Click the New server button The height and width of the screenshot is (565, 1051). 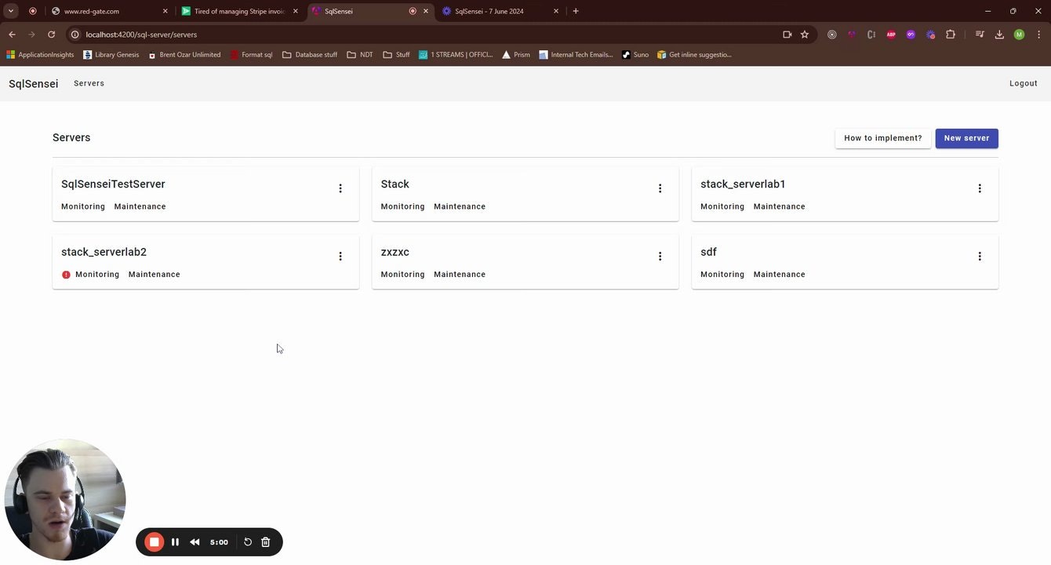tap(966, 138)
